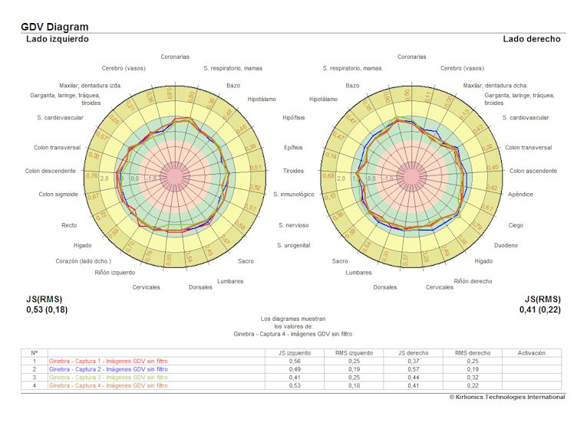Select Ginebra - Captura 3 table row
The width and height of the screenshot is (587, 422).
(108, 378)
